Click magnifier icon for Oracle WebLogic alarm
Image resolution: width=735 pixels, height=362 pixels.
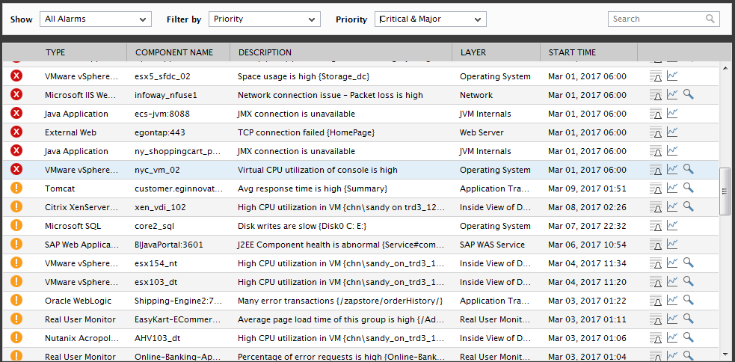(x=688, y=301)
